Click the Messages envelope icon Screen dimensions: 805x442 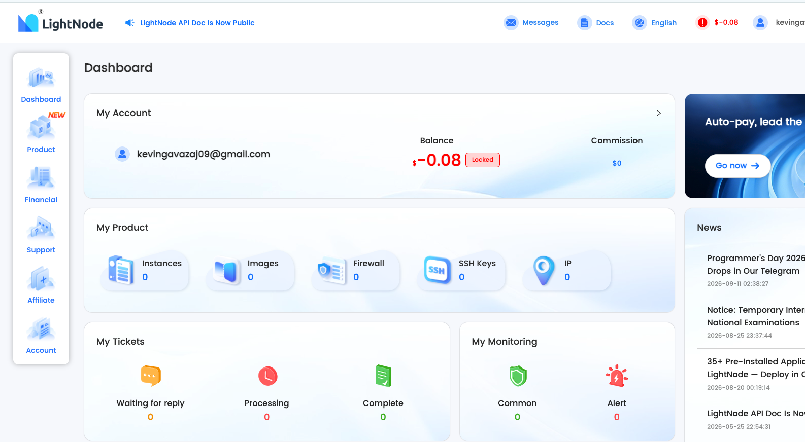511,23
